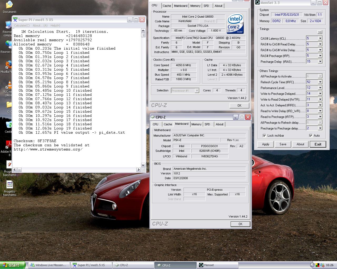Click the 10.26 system clock
Screen dimensions: 337x269
pos(330,265)
